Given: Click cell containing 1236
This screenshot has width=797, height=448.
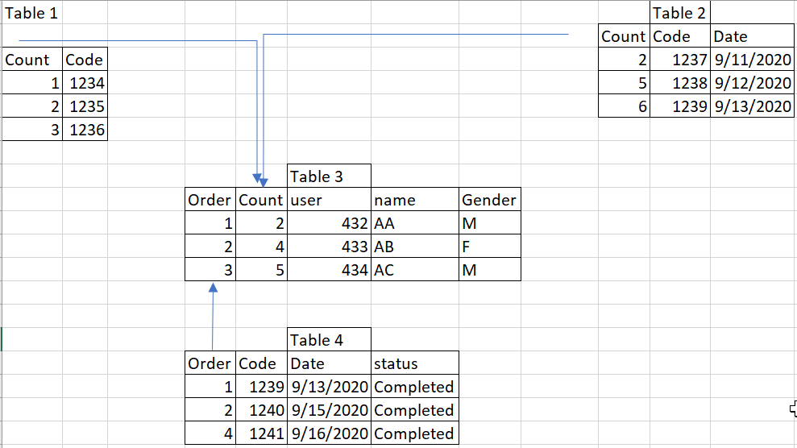Looking at the screenshot, I should click(x=85, y=130).
